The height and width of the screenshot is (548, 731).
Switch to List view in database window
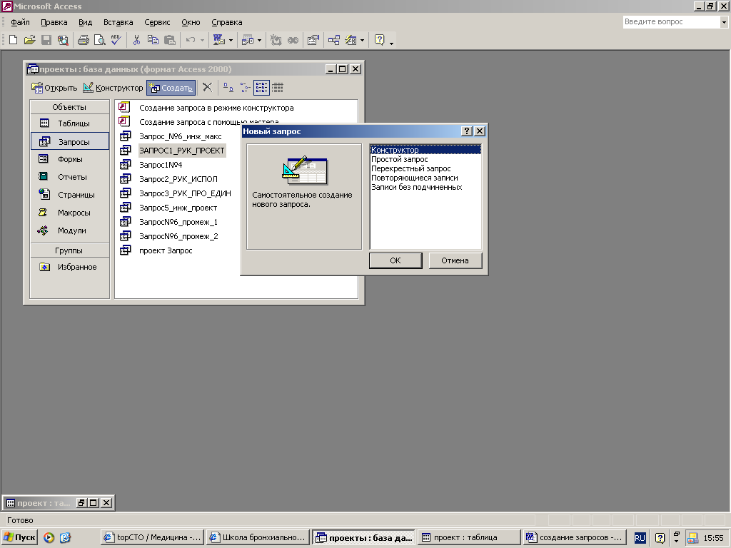tap(261, 87)
